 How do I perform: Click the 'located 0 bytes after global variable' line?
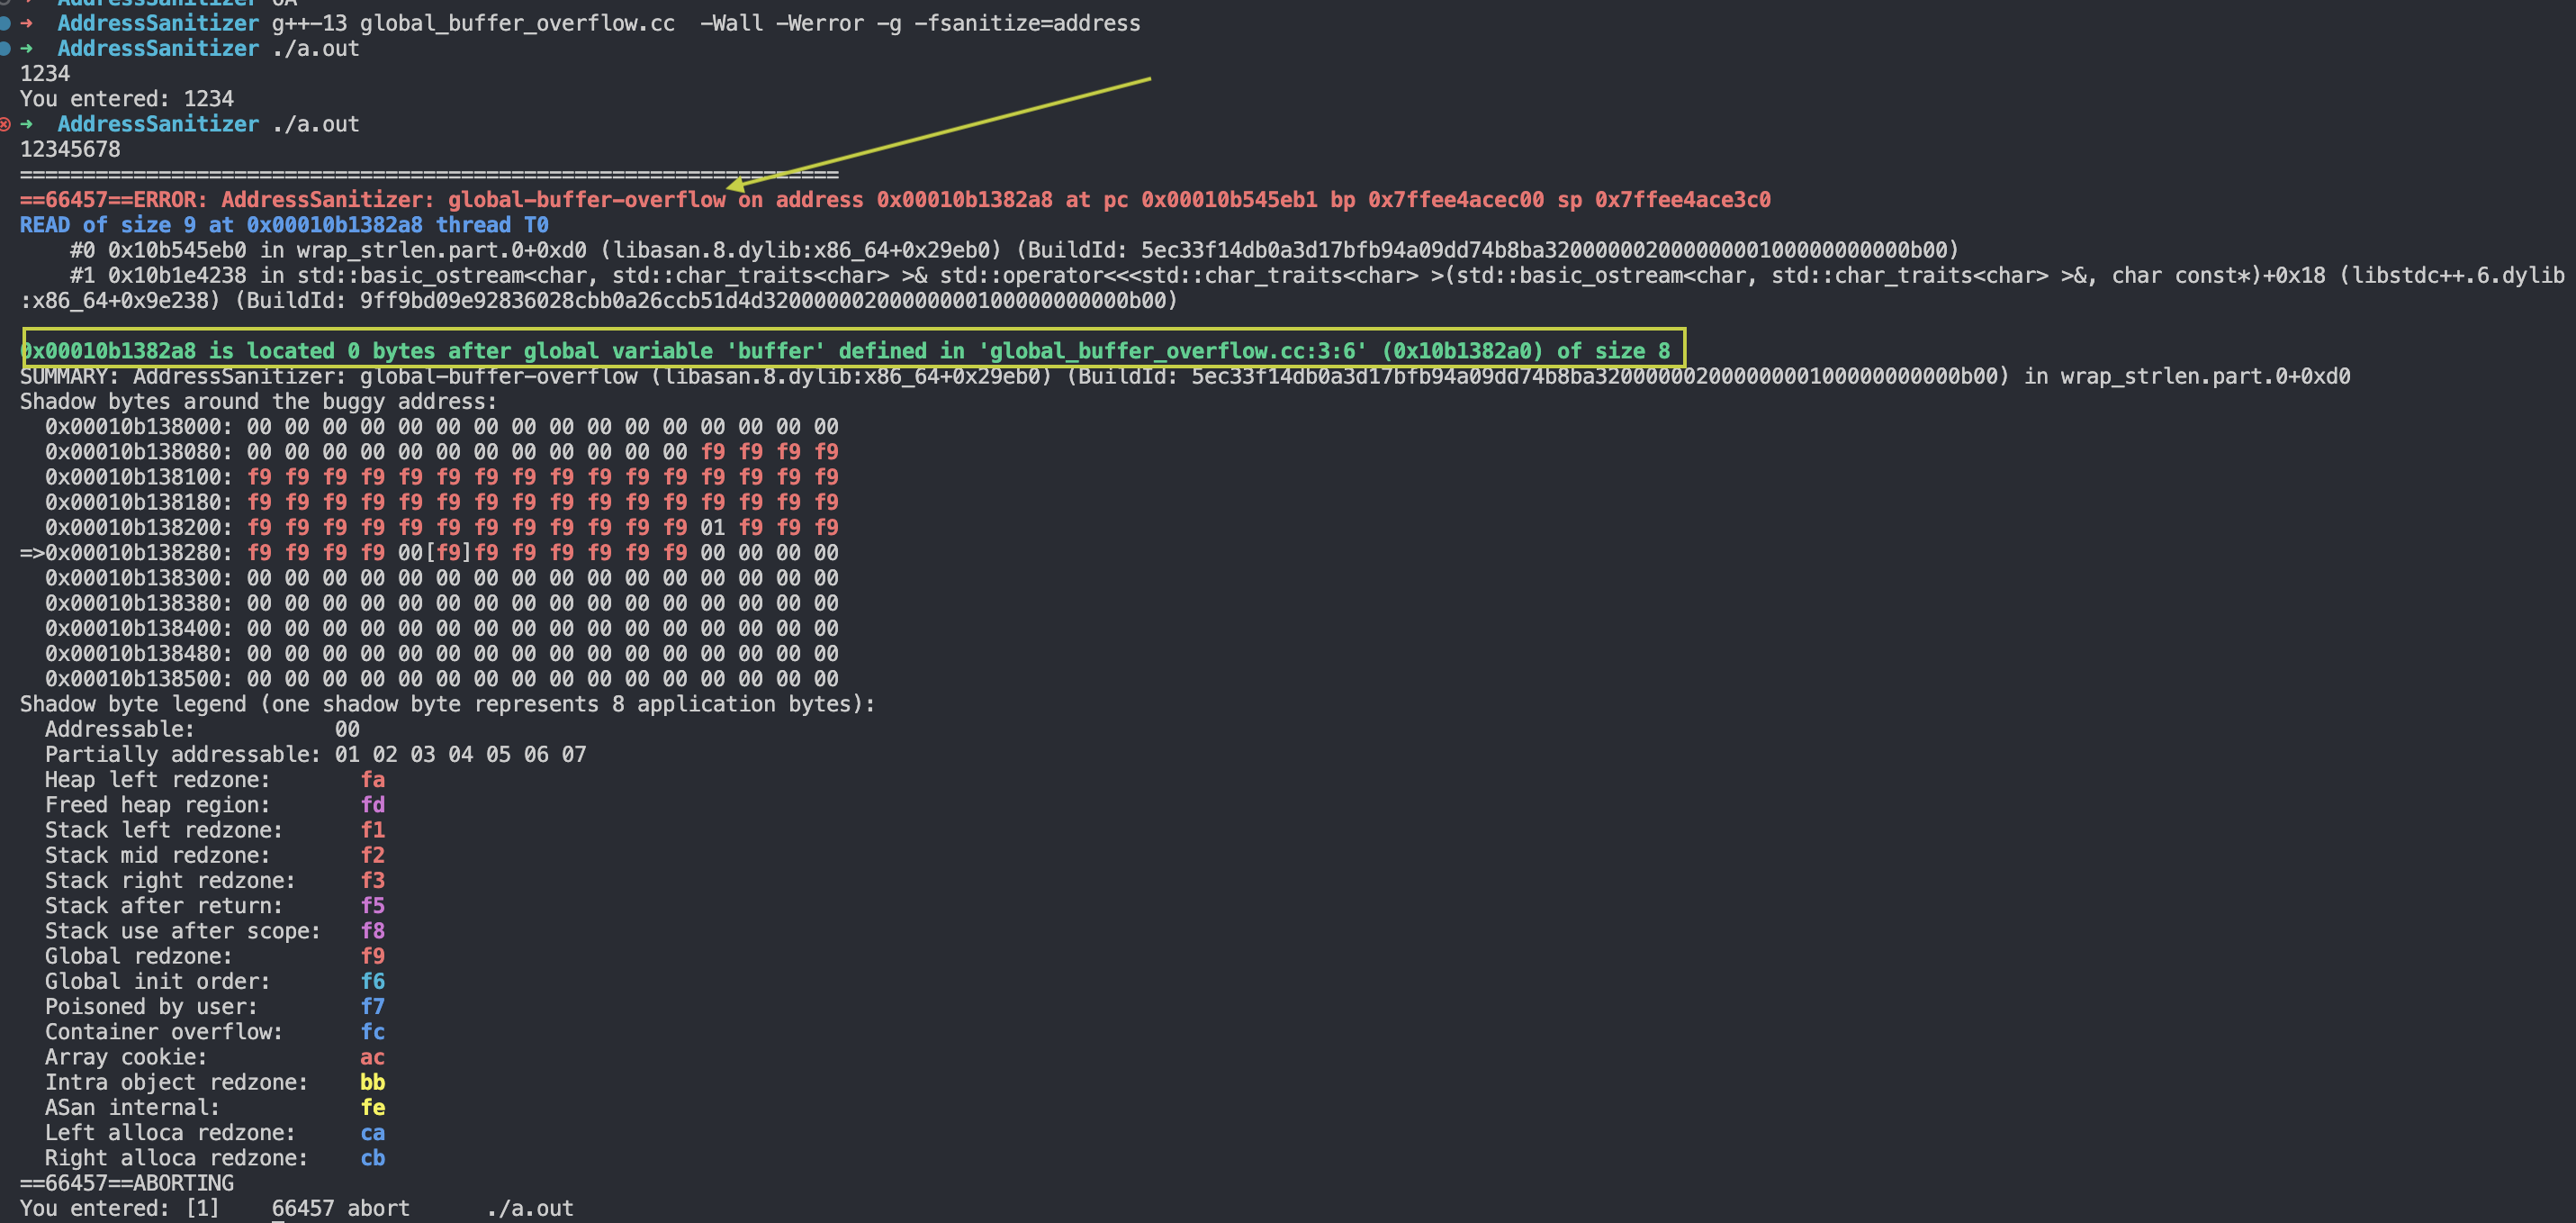coord(846,351)
